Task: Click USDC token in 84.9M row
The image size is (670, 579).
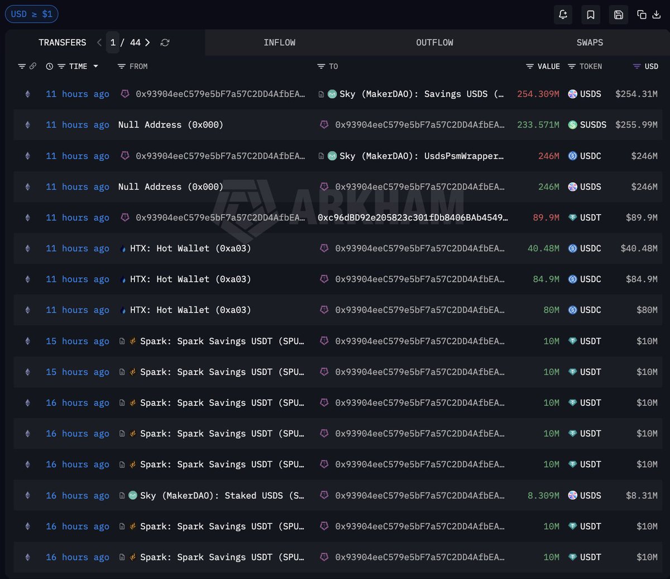Action: click(x=585, y=279)
